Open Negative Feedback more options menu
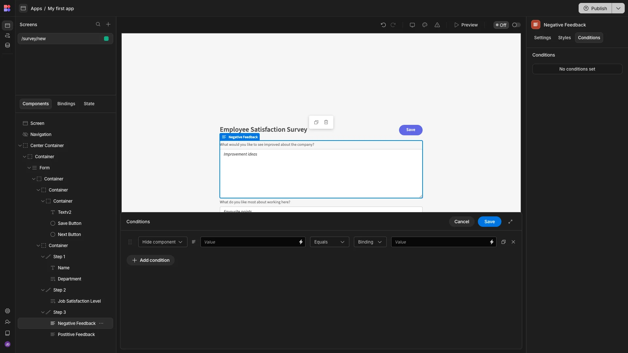Image resolution: width=628 pixels, height=353 pixels. pyautogui.click(x=101, y=323)
